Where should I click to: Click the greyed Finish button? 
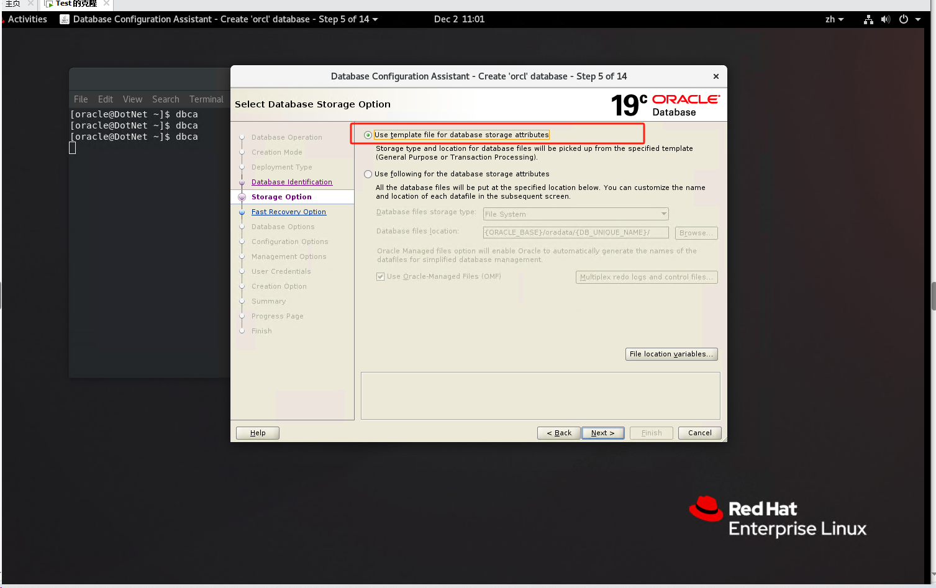[x=652, y=433]
